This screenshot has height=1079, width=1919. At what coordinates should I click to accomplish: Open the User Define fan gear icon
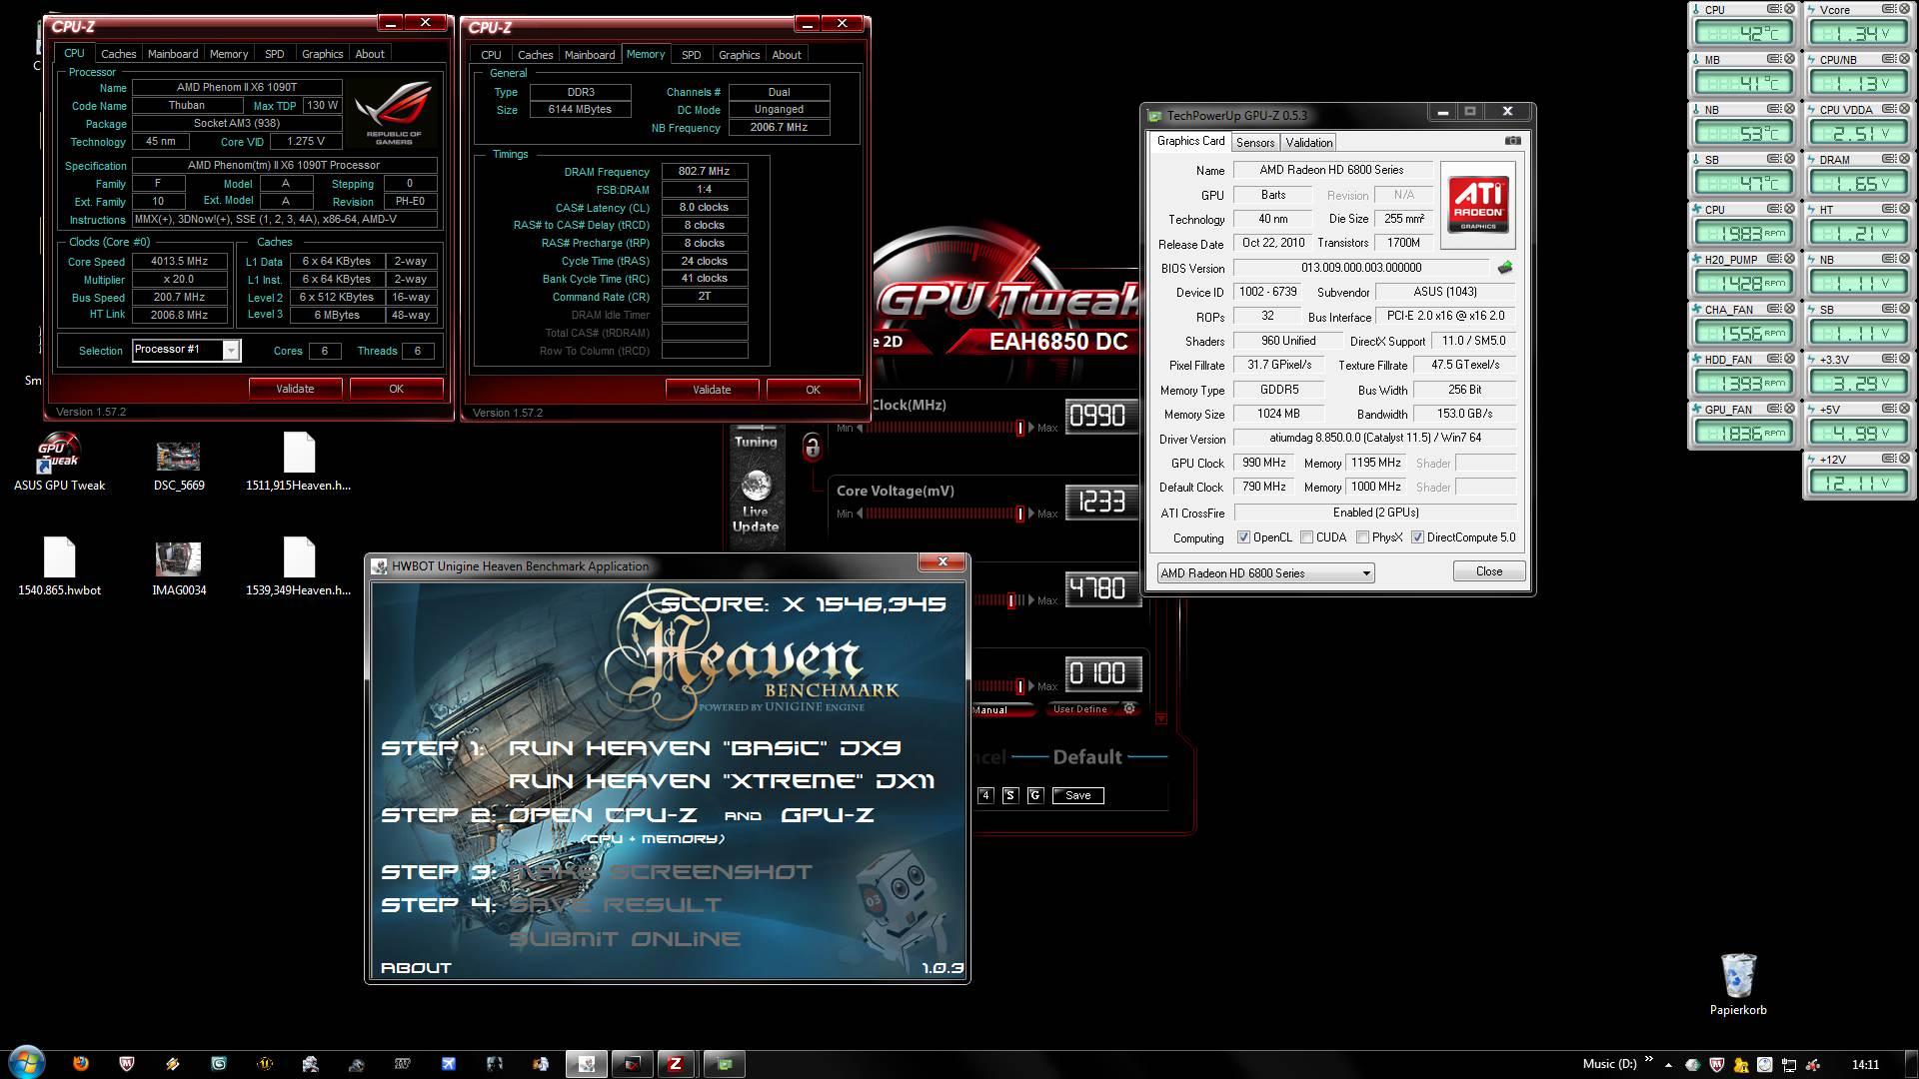1129,708
